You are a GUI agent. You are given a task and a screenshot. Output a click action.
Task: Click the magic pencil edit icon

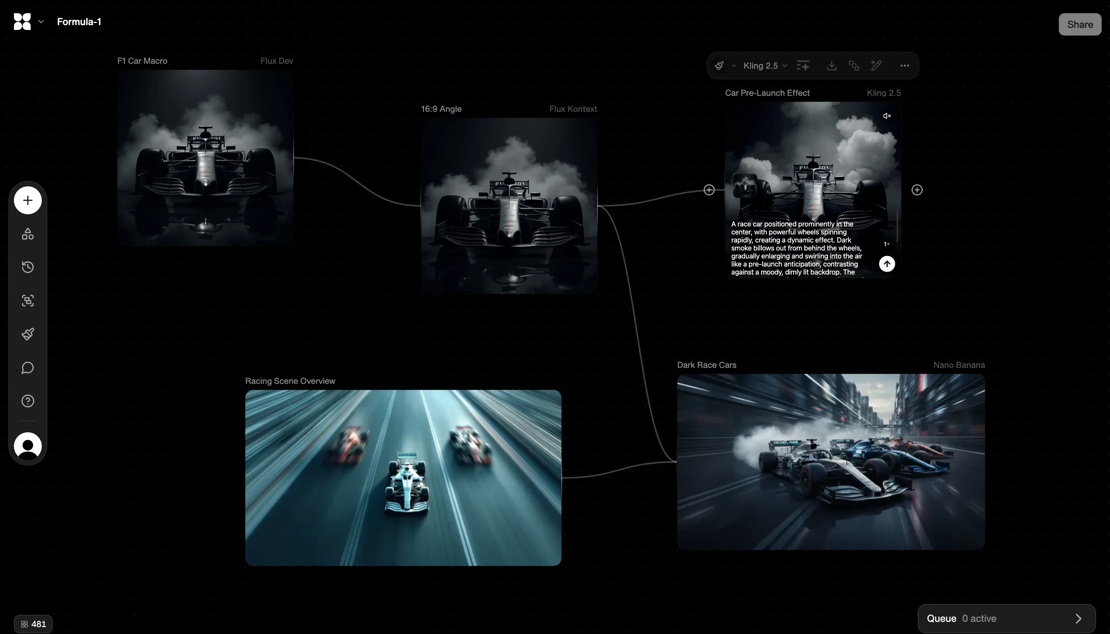coord(876,66)
